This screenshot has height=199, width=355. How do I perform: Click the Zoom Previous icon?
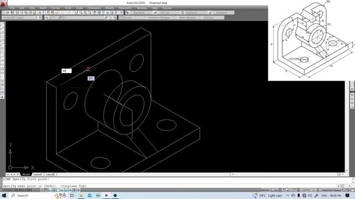pyautogui.click(x=89, y=13)
